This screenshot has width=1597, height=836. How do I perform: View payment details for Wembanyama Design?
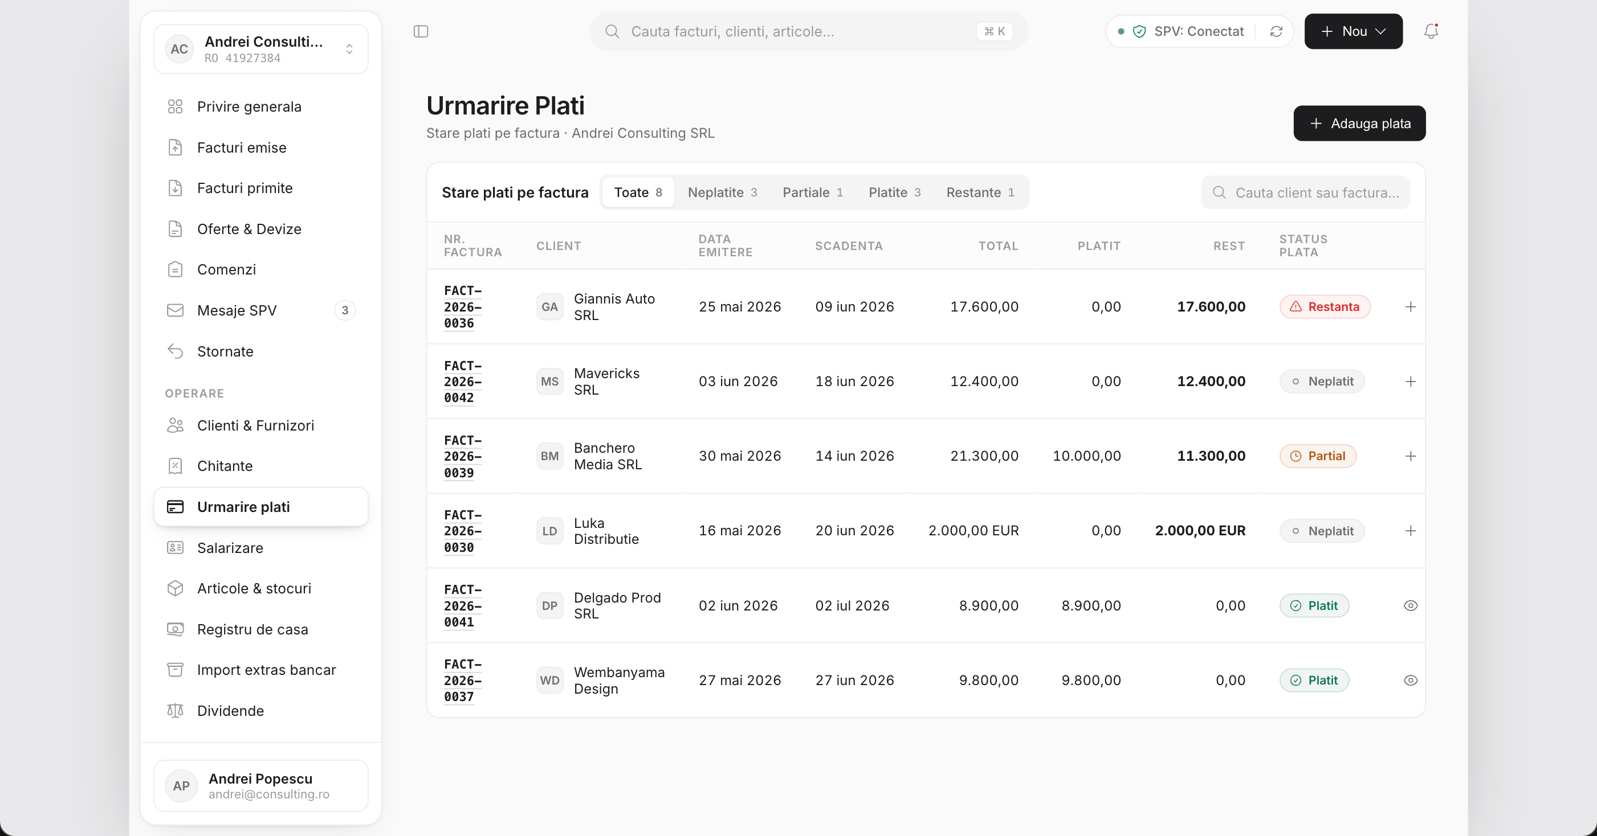coord(1410,680)
